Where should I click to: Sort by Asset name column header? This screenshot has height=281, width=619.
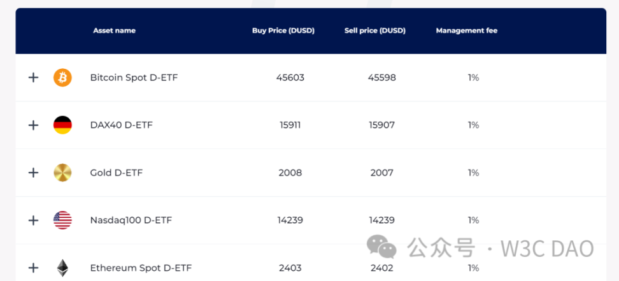pos(114,31)
